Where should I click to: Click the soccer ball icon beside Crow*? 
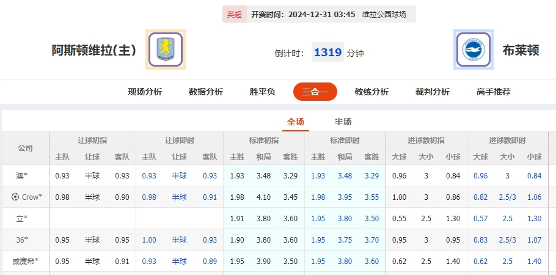point(15,197)
